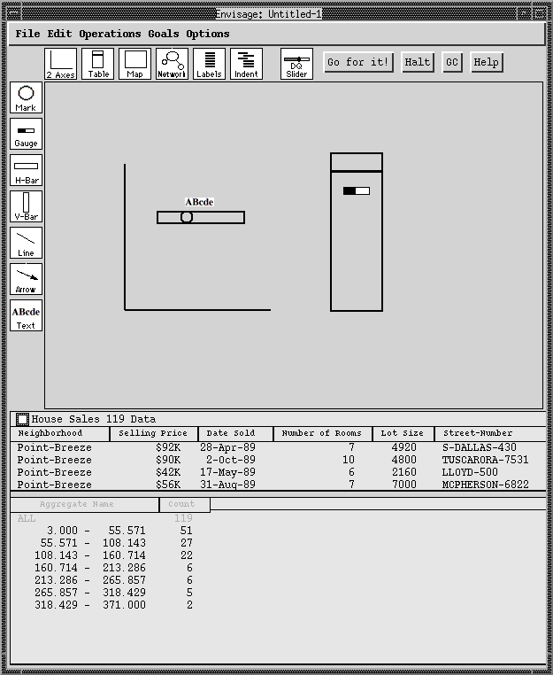This screenshot has width=553, height=675.
Task: Select the Gauge tool
Action: pyautogui.click(x=26, y=134)
